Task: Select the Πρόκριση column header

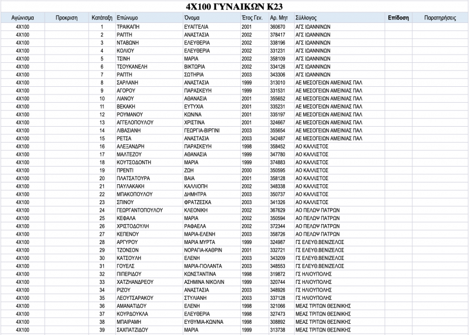Action: coord(66,18)
